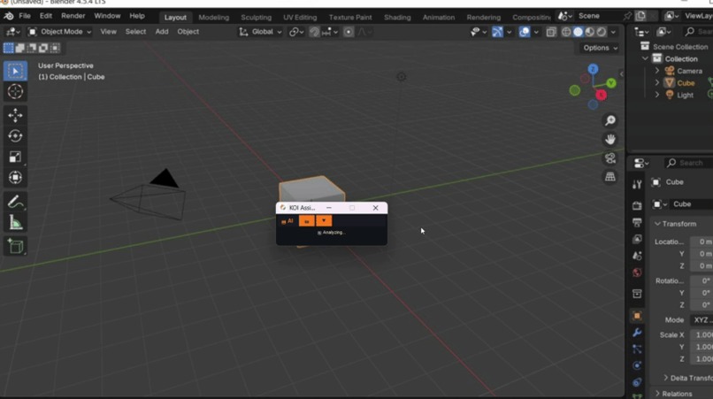This screenshot has height=399, width=713.
Task: Open the Output properties tab
Action: click(637, 222)
